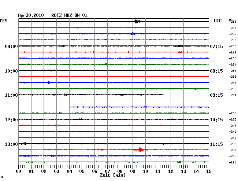Select the DC value -227
238x181 pixels.
233,34
